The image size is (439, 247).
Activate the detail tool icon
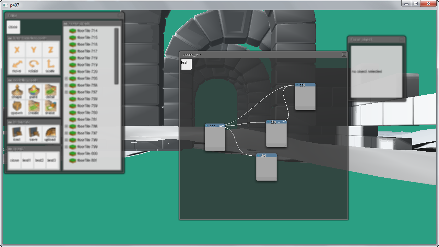50,91
